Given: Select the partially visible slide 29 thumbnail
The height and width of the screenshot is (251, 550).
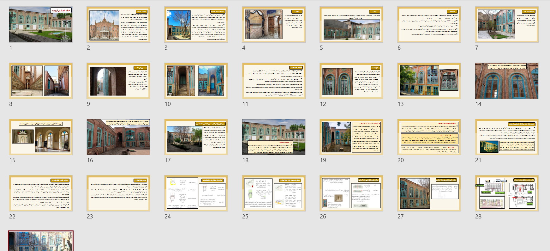Looking at the screenshot, I should coord(41,241).
